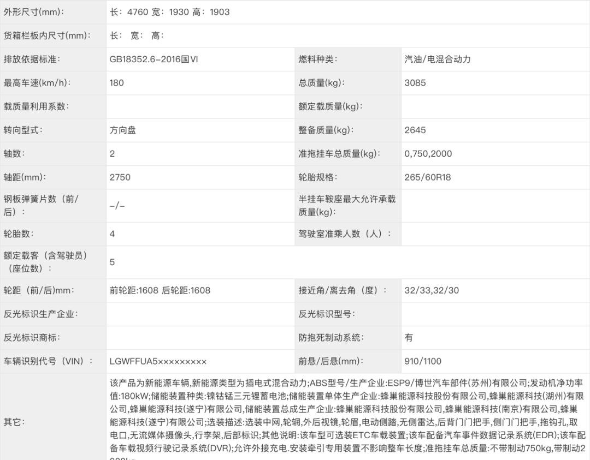Click the 钢板弹簧片数 label cell
This screenshot has height=460, width=590.
41,206
